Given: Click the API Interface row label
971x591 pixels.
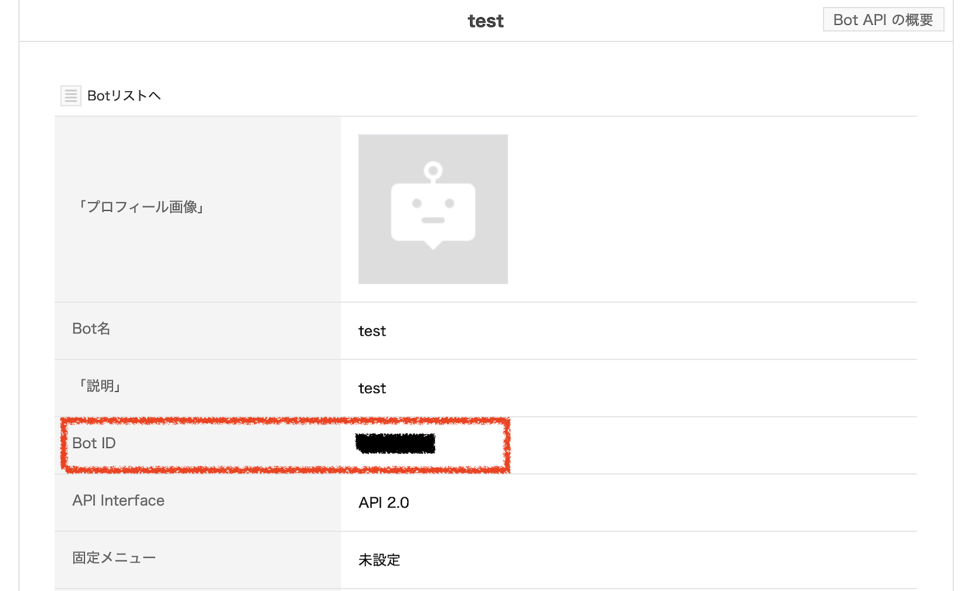Looking at the screenshot, I should (x=118, y=500).
